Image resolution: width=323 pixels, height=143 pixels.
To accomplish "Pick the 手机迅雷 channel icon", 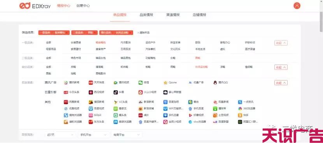I will click(x=165, y=115).
